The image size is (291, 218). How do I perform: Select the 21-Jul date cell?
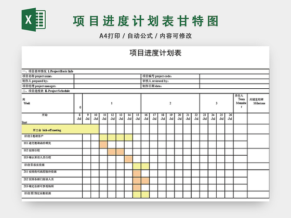tap(188, 118)
